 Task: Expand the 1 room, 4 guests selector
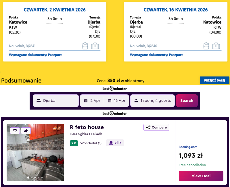pyautogui.click(x=152, y=101)
